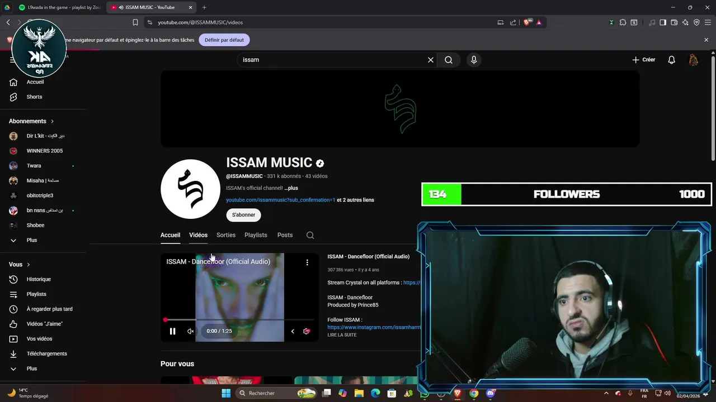Open the browser hamburger menu
The width and height of the screenshot is (716, 402).
click(708, 22)
